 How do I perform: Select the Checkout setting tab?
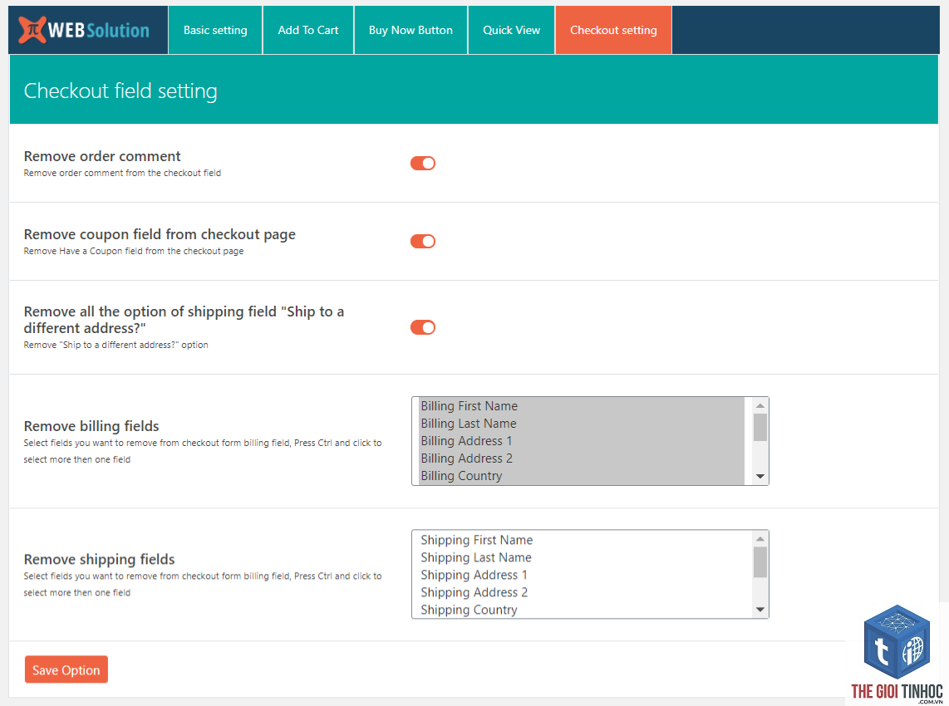coord(613,30)
